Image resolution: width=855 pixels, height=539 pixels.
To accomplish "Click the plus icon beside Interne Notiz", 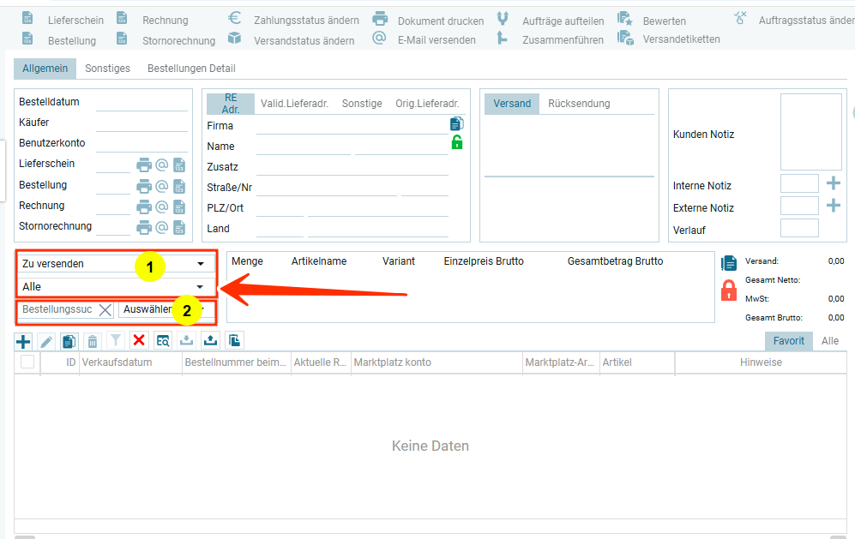I will 833,183.
